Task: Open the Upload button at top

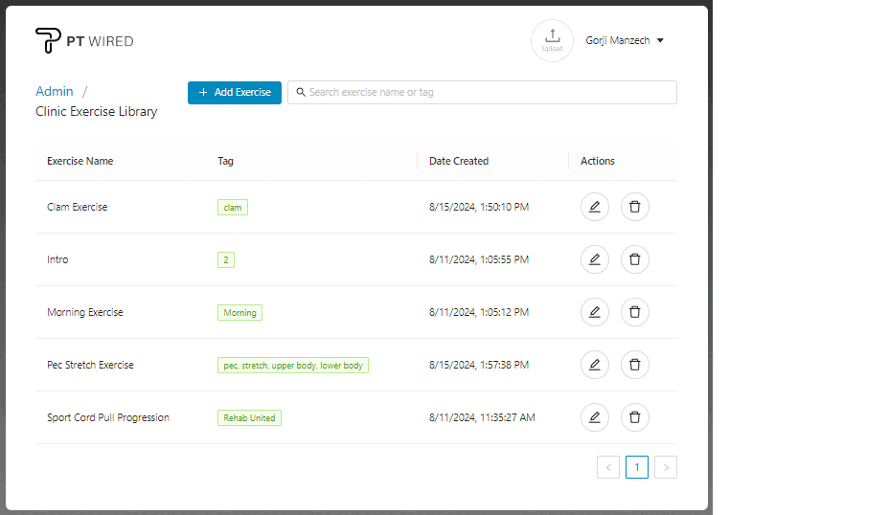Action: tap(552, 40)
